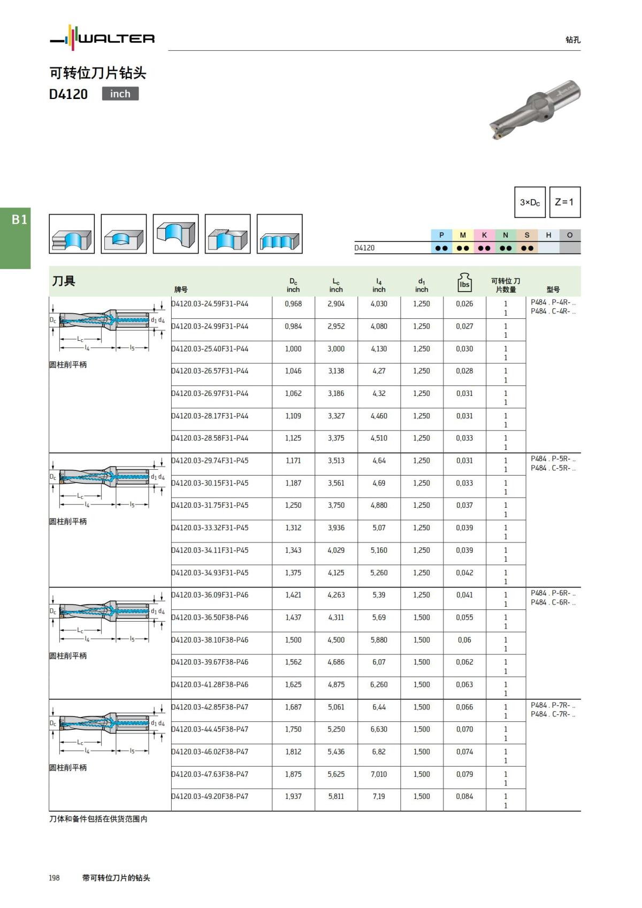Screen dimensions: 642x908
Task: Click the orange S material group swatch
Action: point(527,235)
